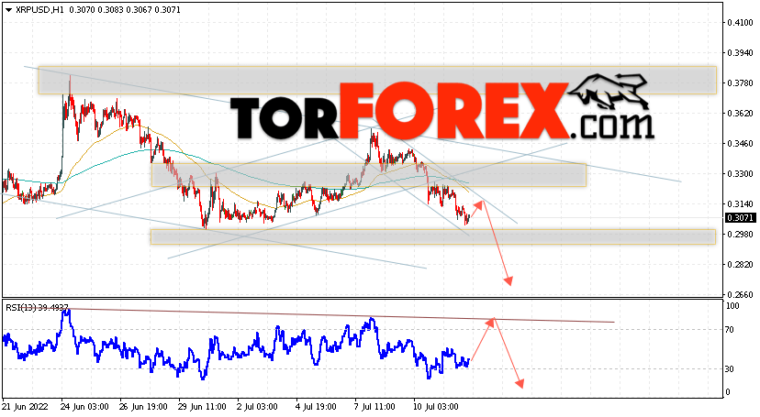Screen dimensions: 760x417
Task: Select the RSI(13) indicator label
Action: pos(37,307)
